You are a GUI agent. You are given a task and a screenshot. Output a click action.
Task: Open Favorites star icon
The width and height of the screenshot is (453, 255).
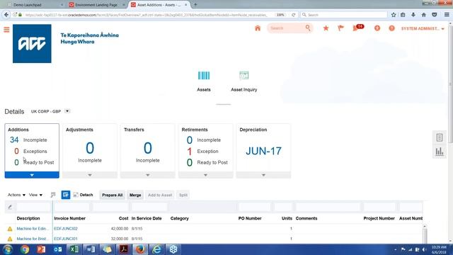coord(326,28)
